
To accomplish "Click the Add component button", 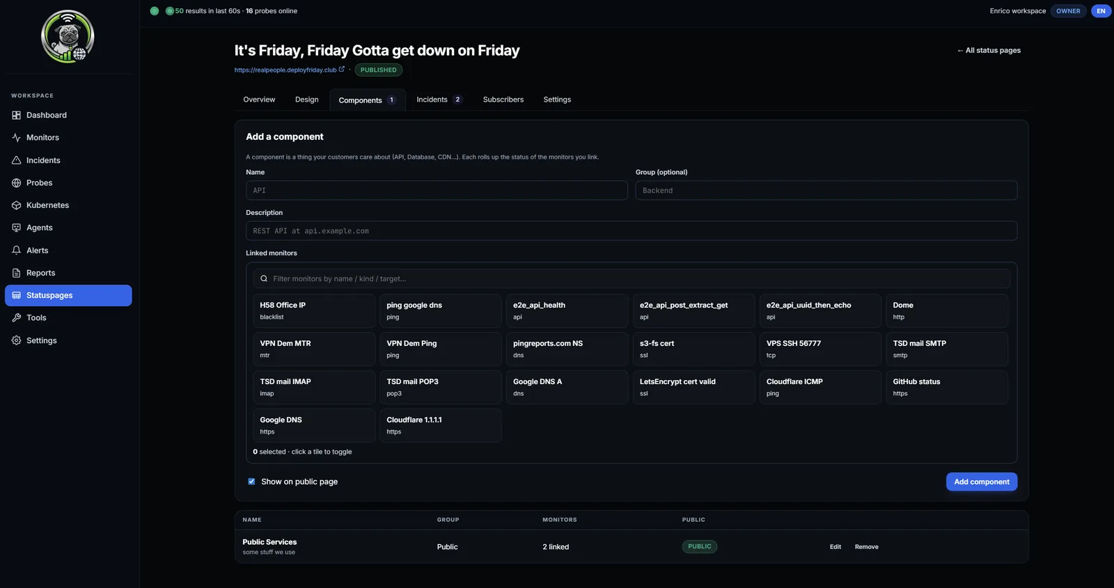I will point(982,482).
